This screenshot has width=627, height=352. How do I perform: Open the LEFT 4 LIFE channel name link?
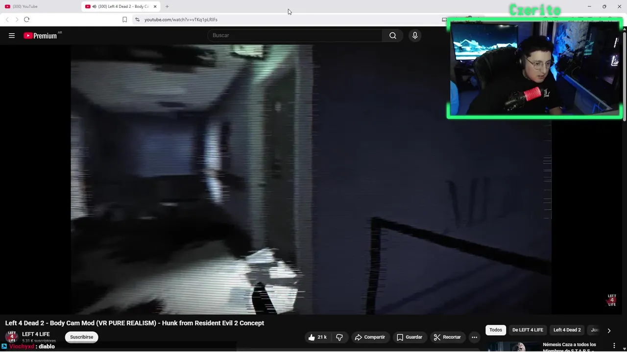tap(36, 334)
